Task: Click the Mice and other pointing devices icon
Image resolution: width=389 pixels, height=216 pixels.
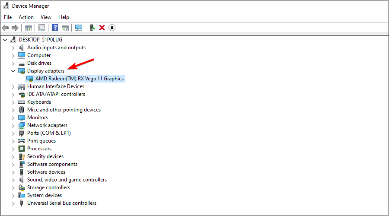Action: coord(22,110)
